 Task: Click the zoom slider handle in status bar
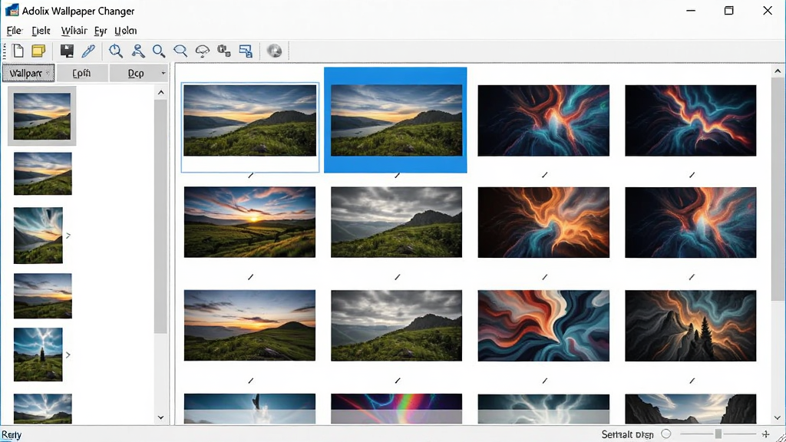[718, 434]
